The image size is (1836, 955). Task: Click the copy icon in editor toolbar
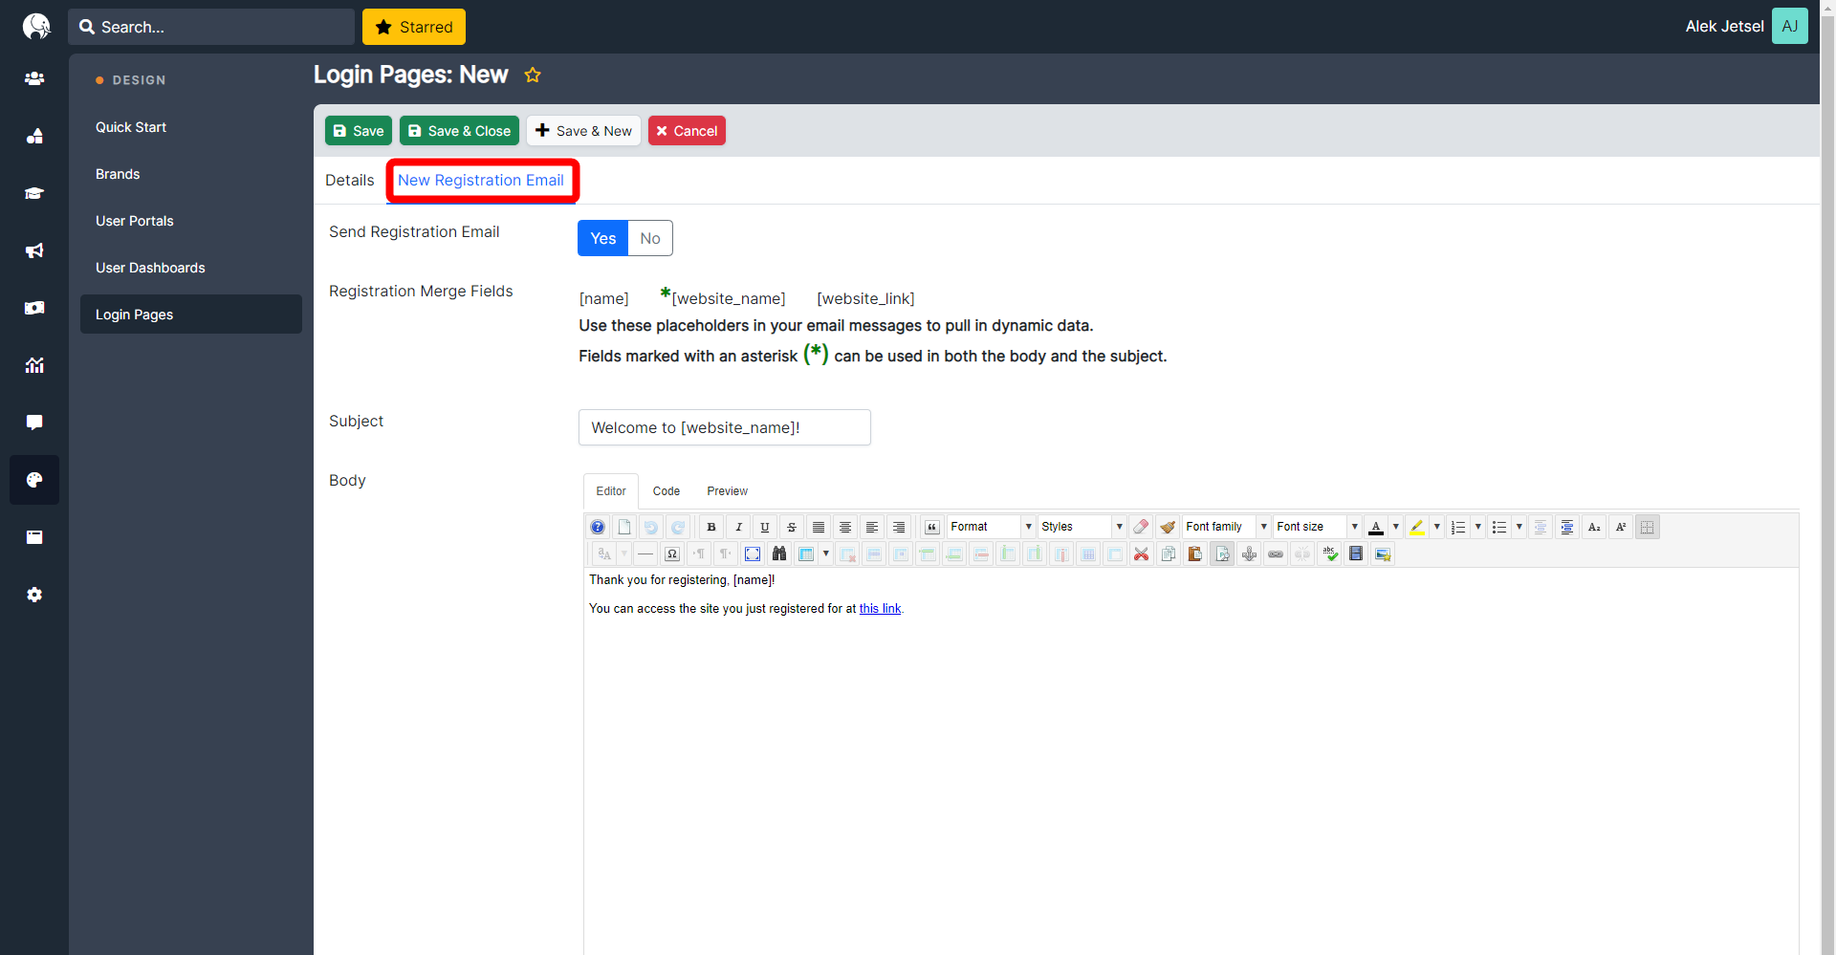(x=1169, y=553)
